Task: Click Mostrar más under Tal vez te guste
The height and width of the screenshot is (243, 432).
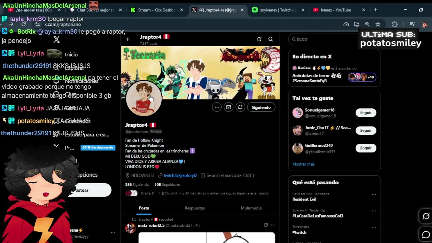Action: 303,164
